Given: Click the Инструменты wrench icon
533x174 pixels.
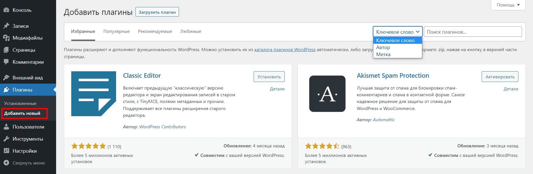Looking at the screenshot, I should [x=6, y=139].
